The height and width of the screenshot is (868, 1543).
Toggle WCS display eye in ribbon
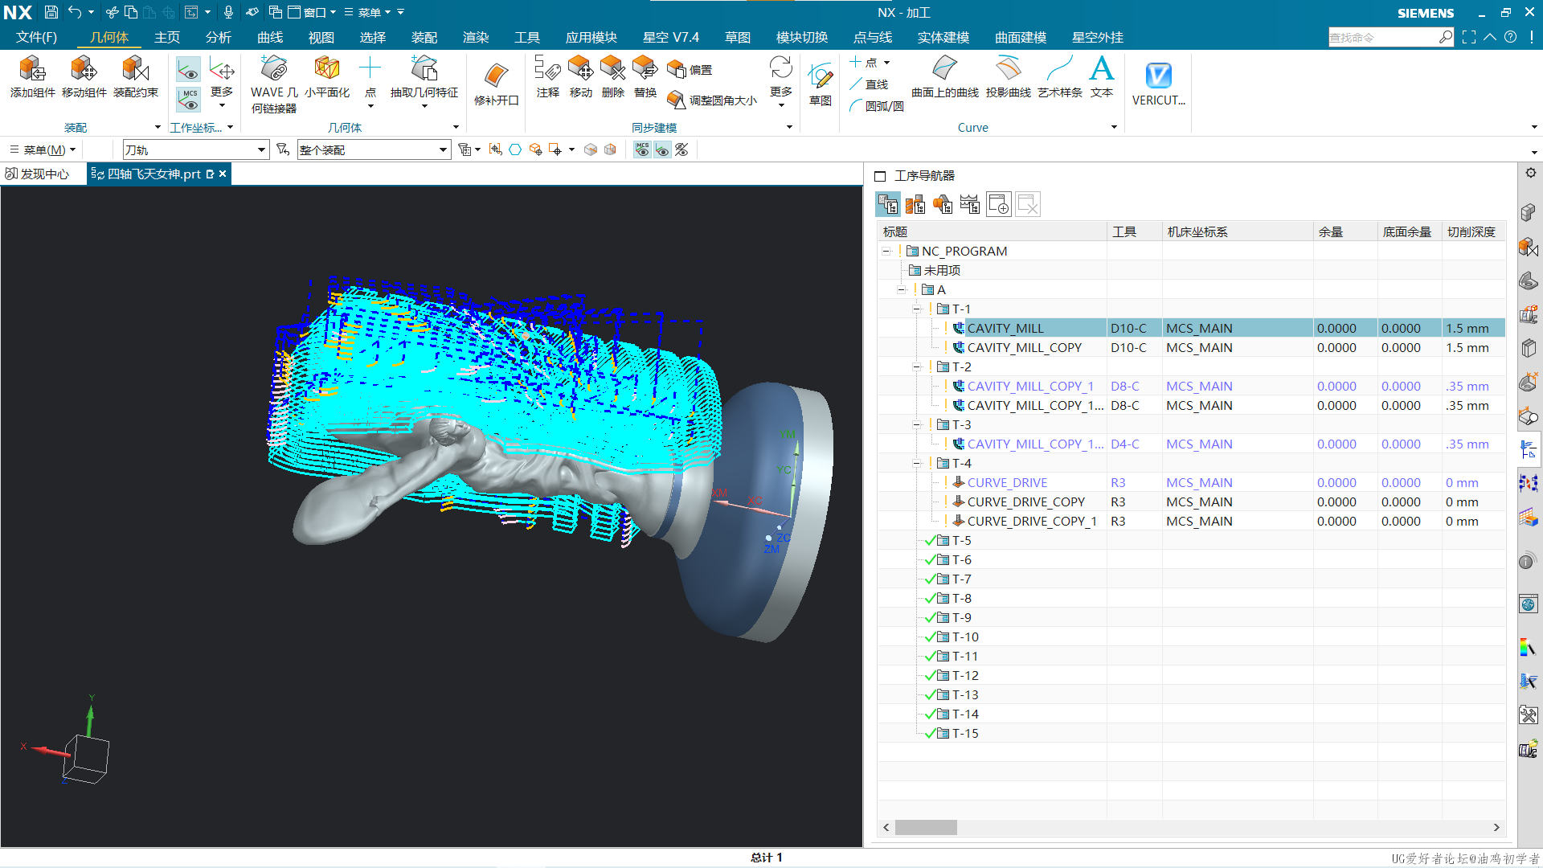pyautogui.click(x=188, y=71)
